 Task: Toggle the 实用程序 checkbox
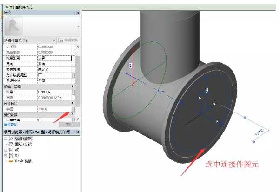tap(40, 120)
